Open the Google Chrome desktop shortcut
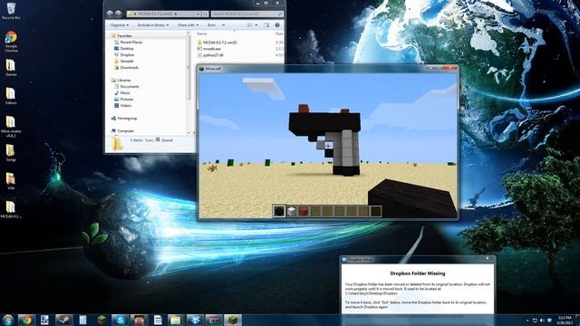Screen dimensions: 580x326 pos(11,42)
